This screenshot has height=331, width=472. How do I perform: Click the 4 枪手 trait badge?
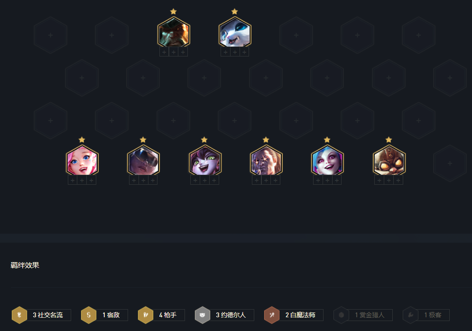coord(161,315)
